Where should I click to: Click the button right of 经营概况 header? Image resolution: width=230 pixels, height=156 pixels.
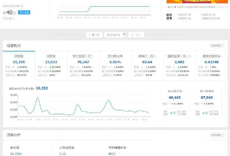click(x=216, y=45)
